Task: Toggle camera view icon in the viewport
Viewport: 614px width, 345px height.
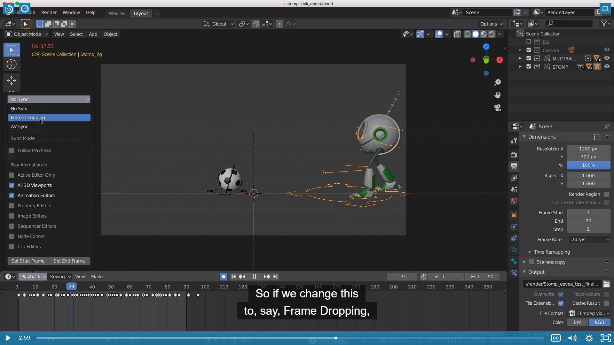Action: click(497, 108)
